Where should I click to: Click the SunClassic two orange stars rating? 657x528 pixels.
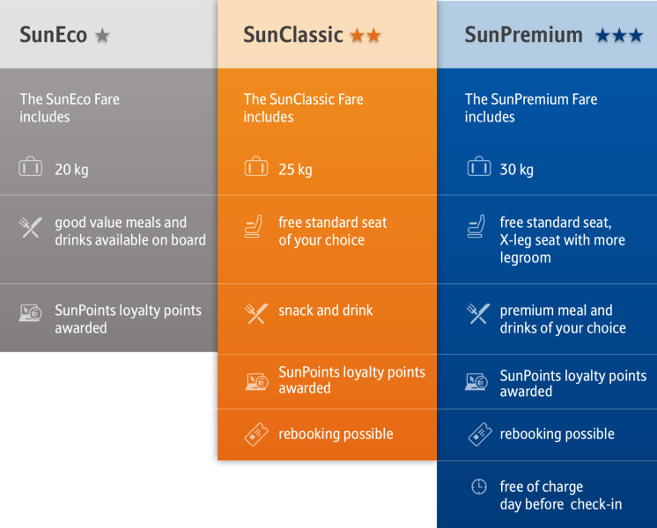[x=365, y=35]
